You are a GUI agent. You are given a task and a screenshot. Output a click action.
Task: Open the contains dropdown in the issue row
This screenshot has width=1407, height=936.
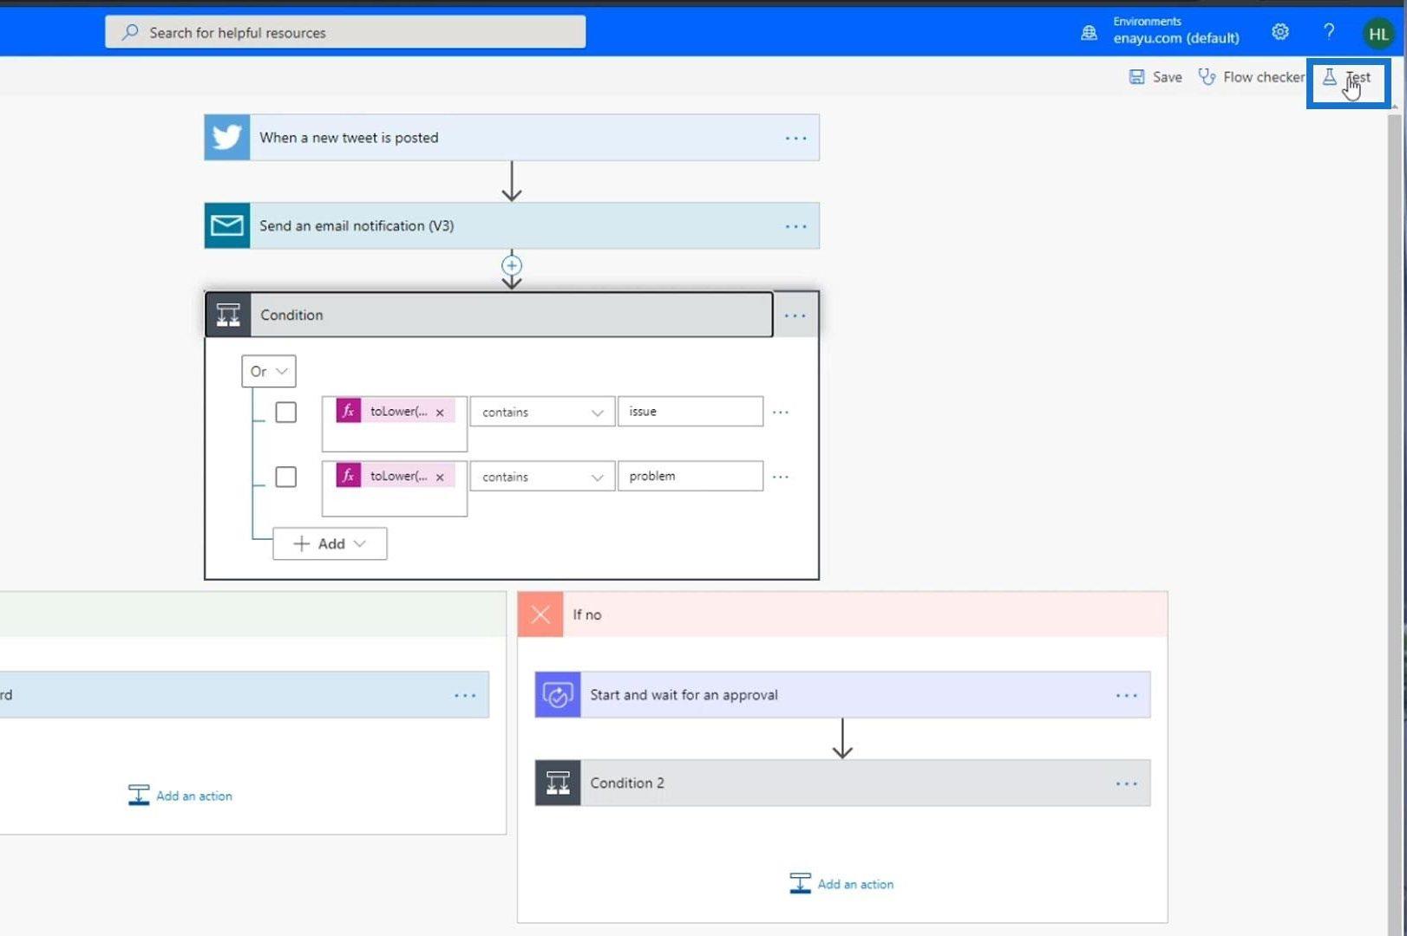point(542,412)
